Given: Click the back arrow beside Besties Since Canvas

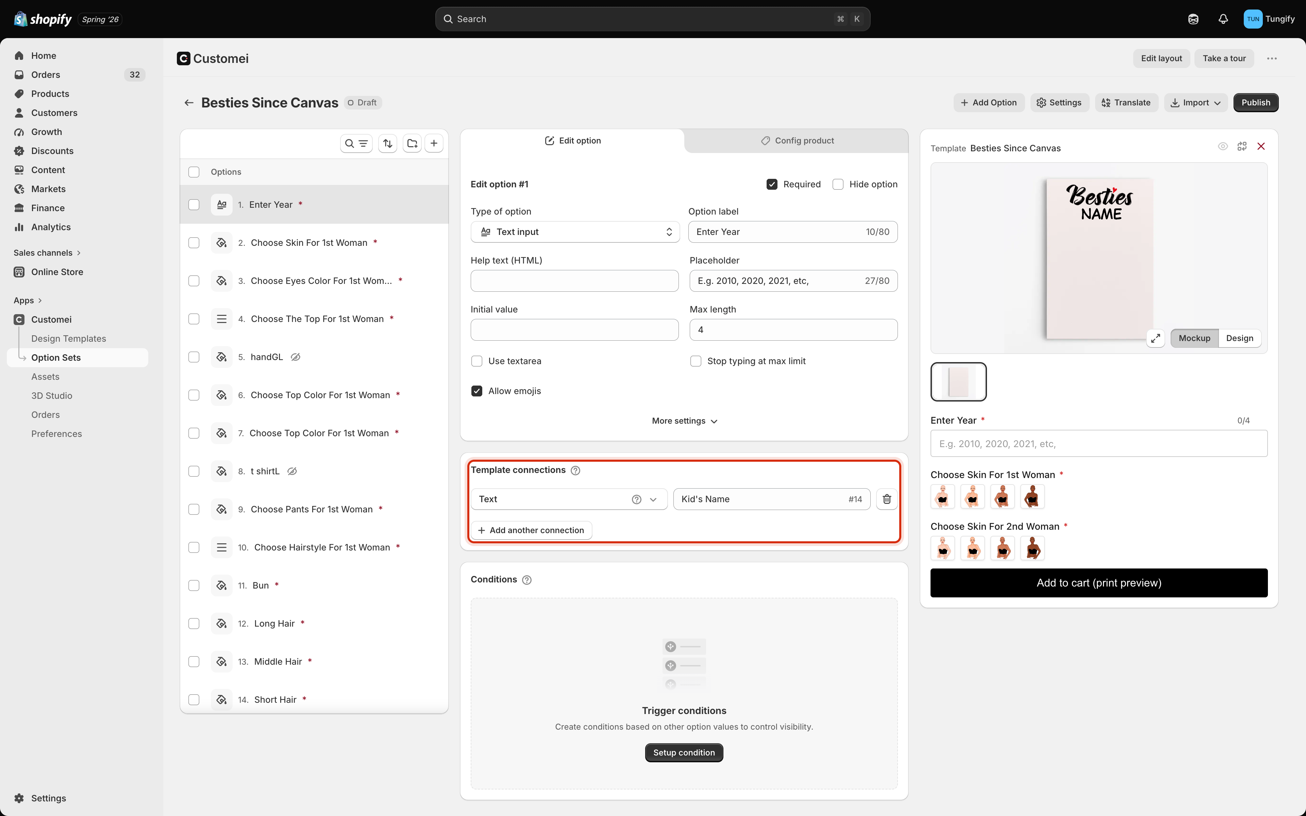Looking at the screenshot, I should point(189,103).
